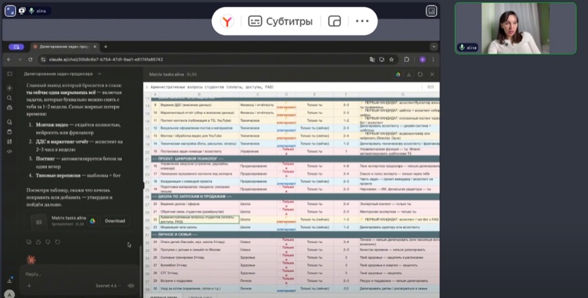Click the cell Встречи с подругами
This screenshot has height=298, width=588.
click(x=199, y=280)
